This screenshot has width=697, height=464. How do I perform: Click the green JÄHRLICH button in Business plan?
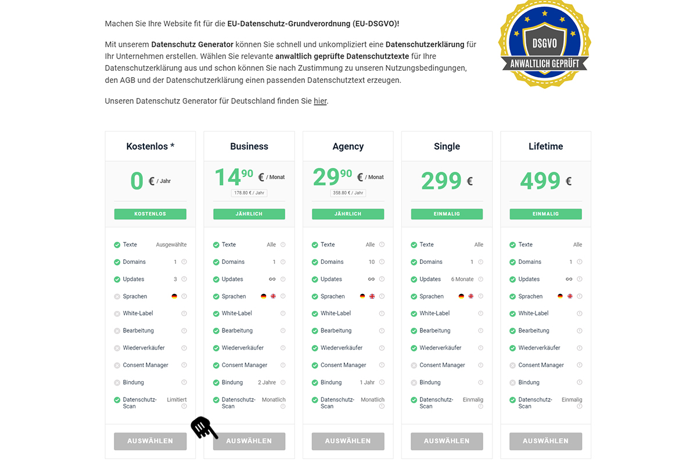[x=249, y=214]
